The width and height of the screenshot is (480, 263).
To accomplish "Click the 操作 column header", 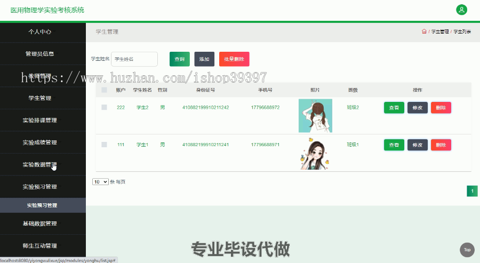I will point(417,90).
